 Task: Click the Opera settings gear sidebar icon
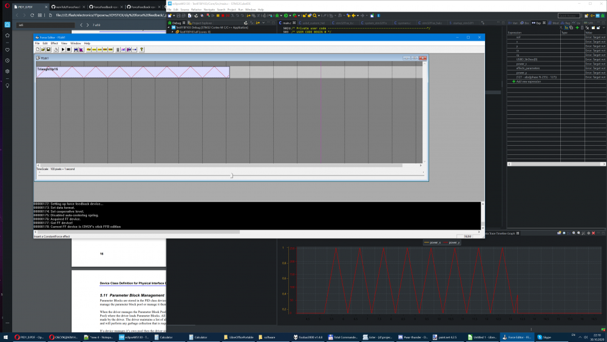pyautogui.click(x=7, y=71)
